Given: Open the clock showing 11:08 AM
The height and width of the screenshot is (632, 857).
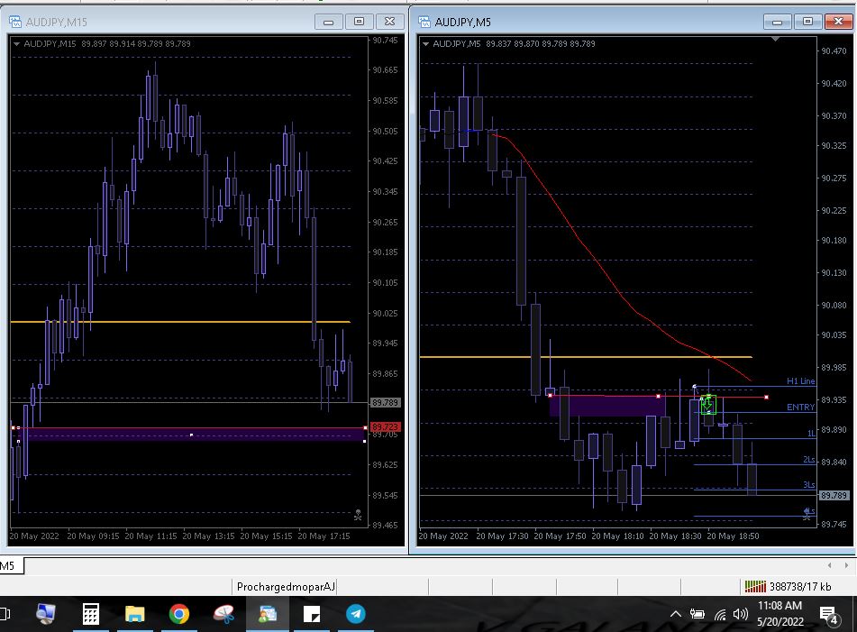Looking at the screenshot, I should pyautogui.click(x=780, y=614).
